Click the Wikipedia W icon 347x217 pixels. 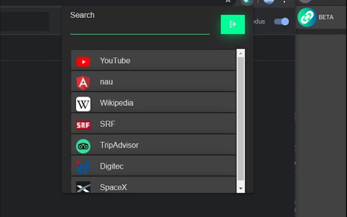pyautogui.click(x=83, y=103)
